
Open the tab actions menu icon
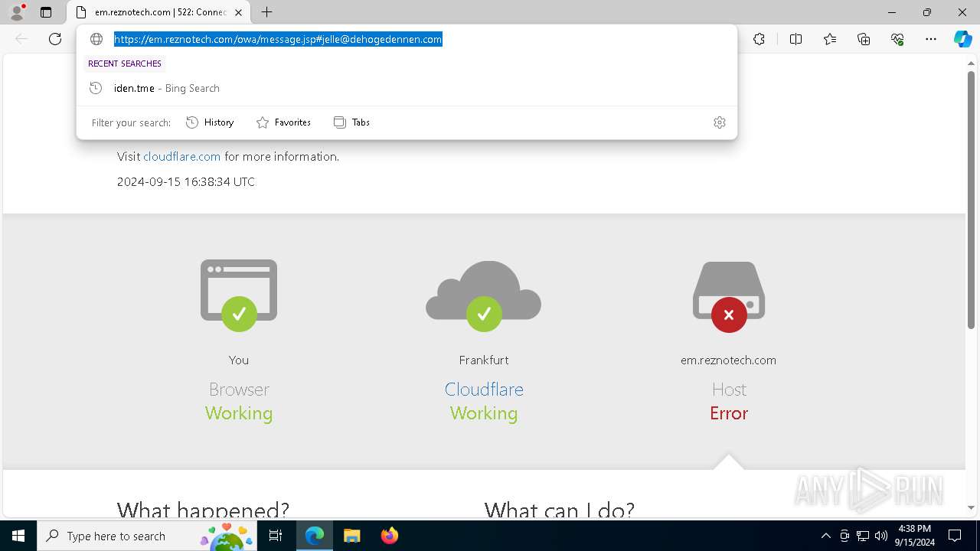click(46, 12)
